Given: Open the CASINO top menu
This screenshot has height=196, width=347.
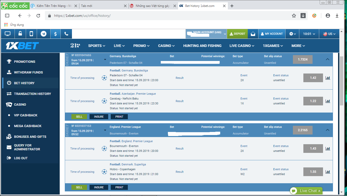Looking at the screenshot, I should 166,46.
